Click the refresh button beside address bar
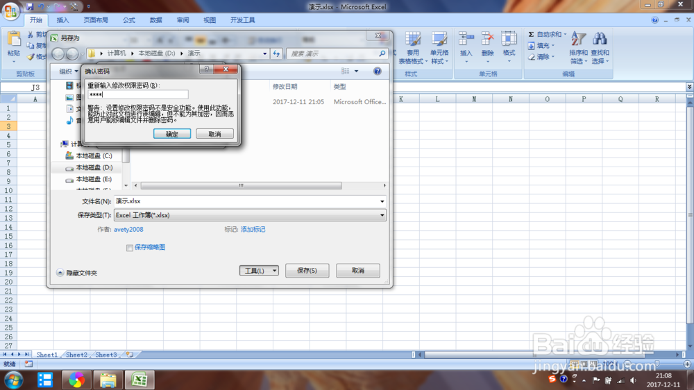This screenshot has width=694, height=390. 277,53
